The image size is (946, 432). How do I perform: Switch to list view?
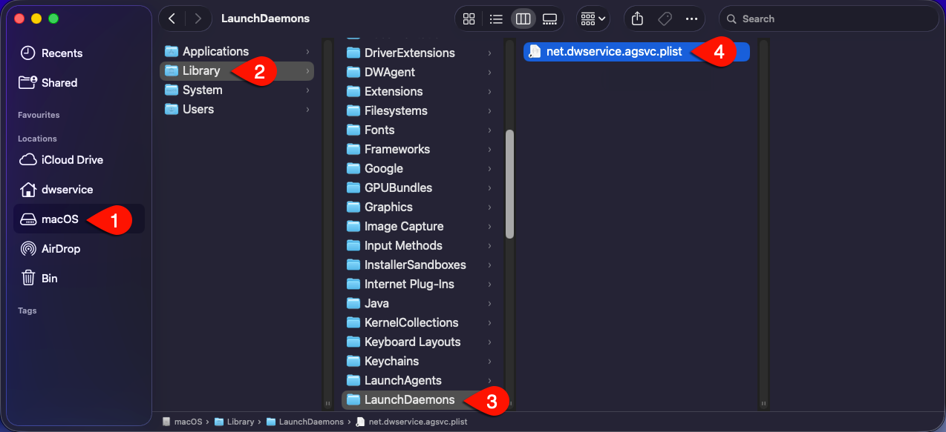pos(497,19)
